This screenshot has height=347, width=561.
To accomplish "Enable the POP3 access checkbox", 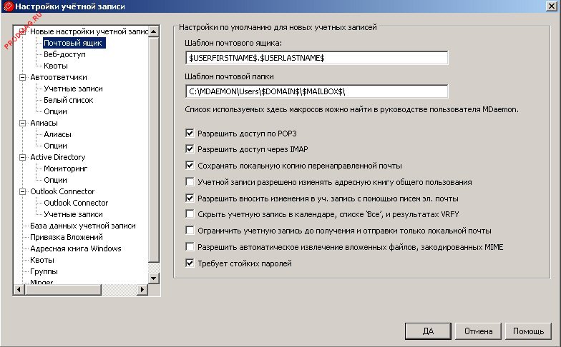I will click(x=190, y=133).
